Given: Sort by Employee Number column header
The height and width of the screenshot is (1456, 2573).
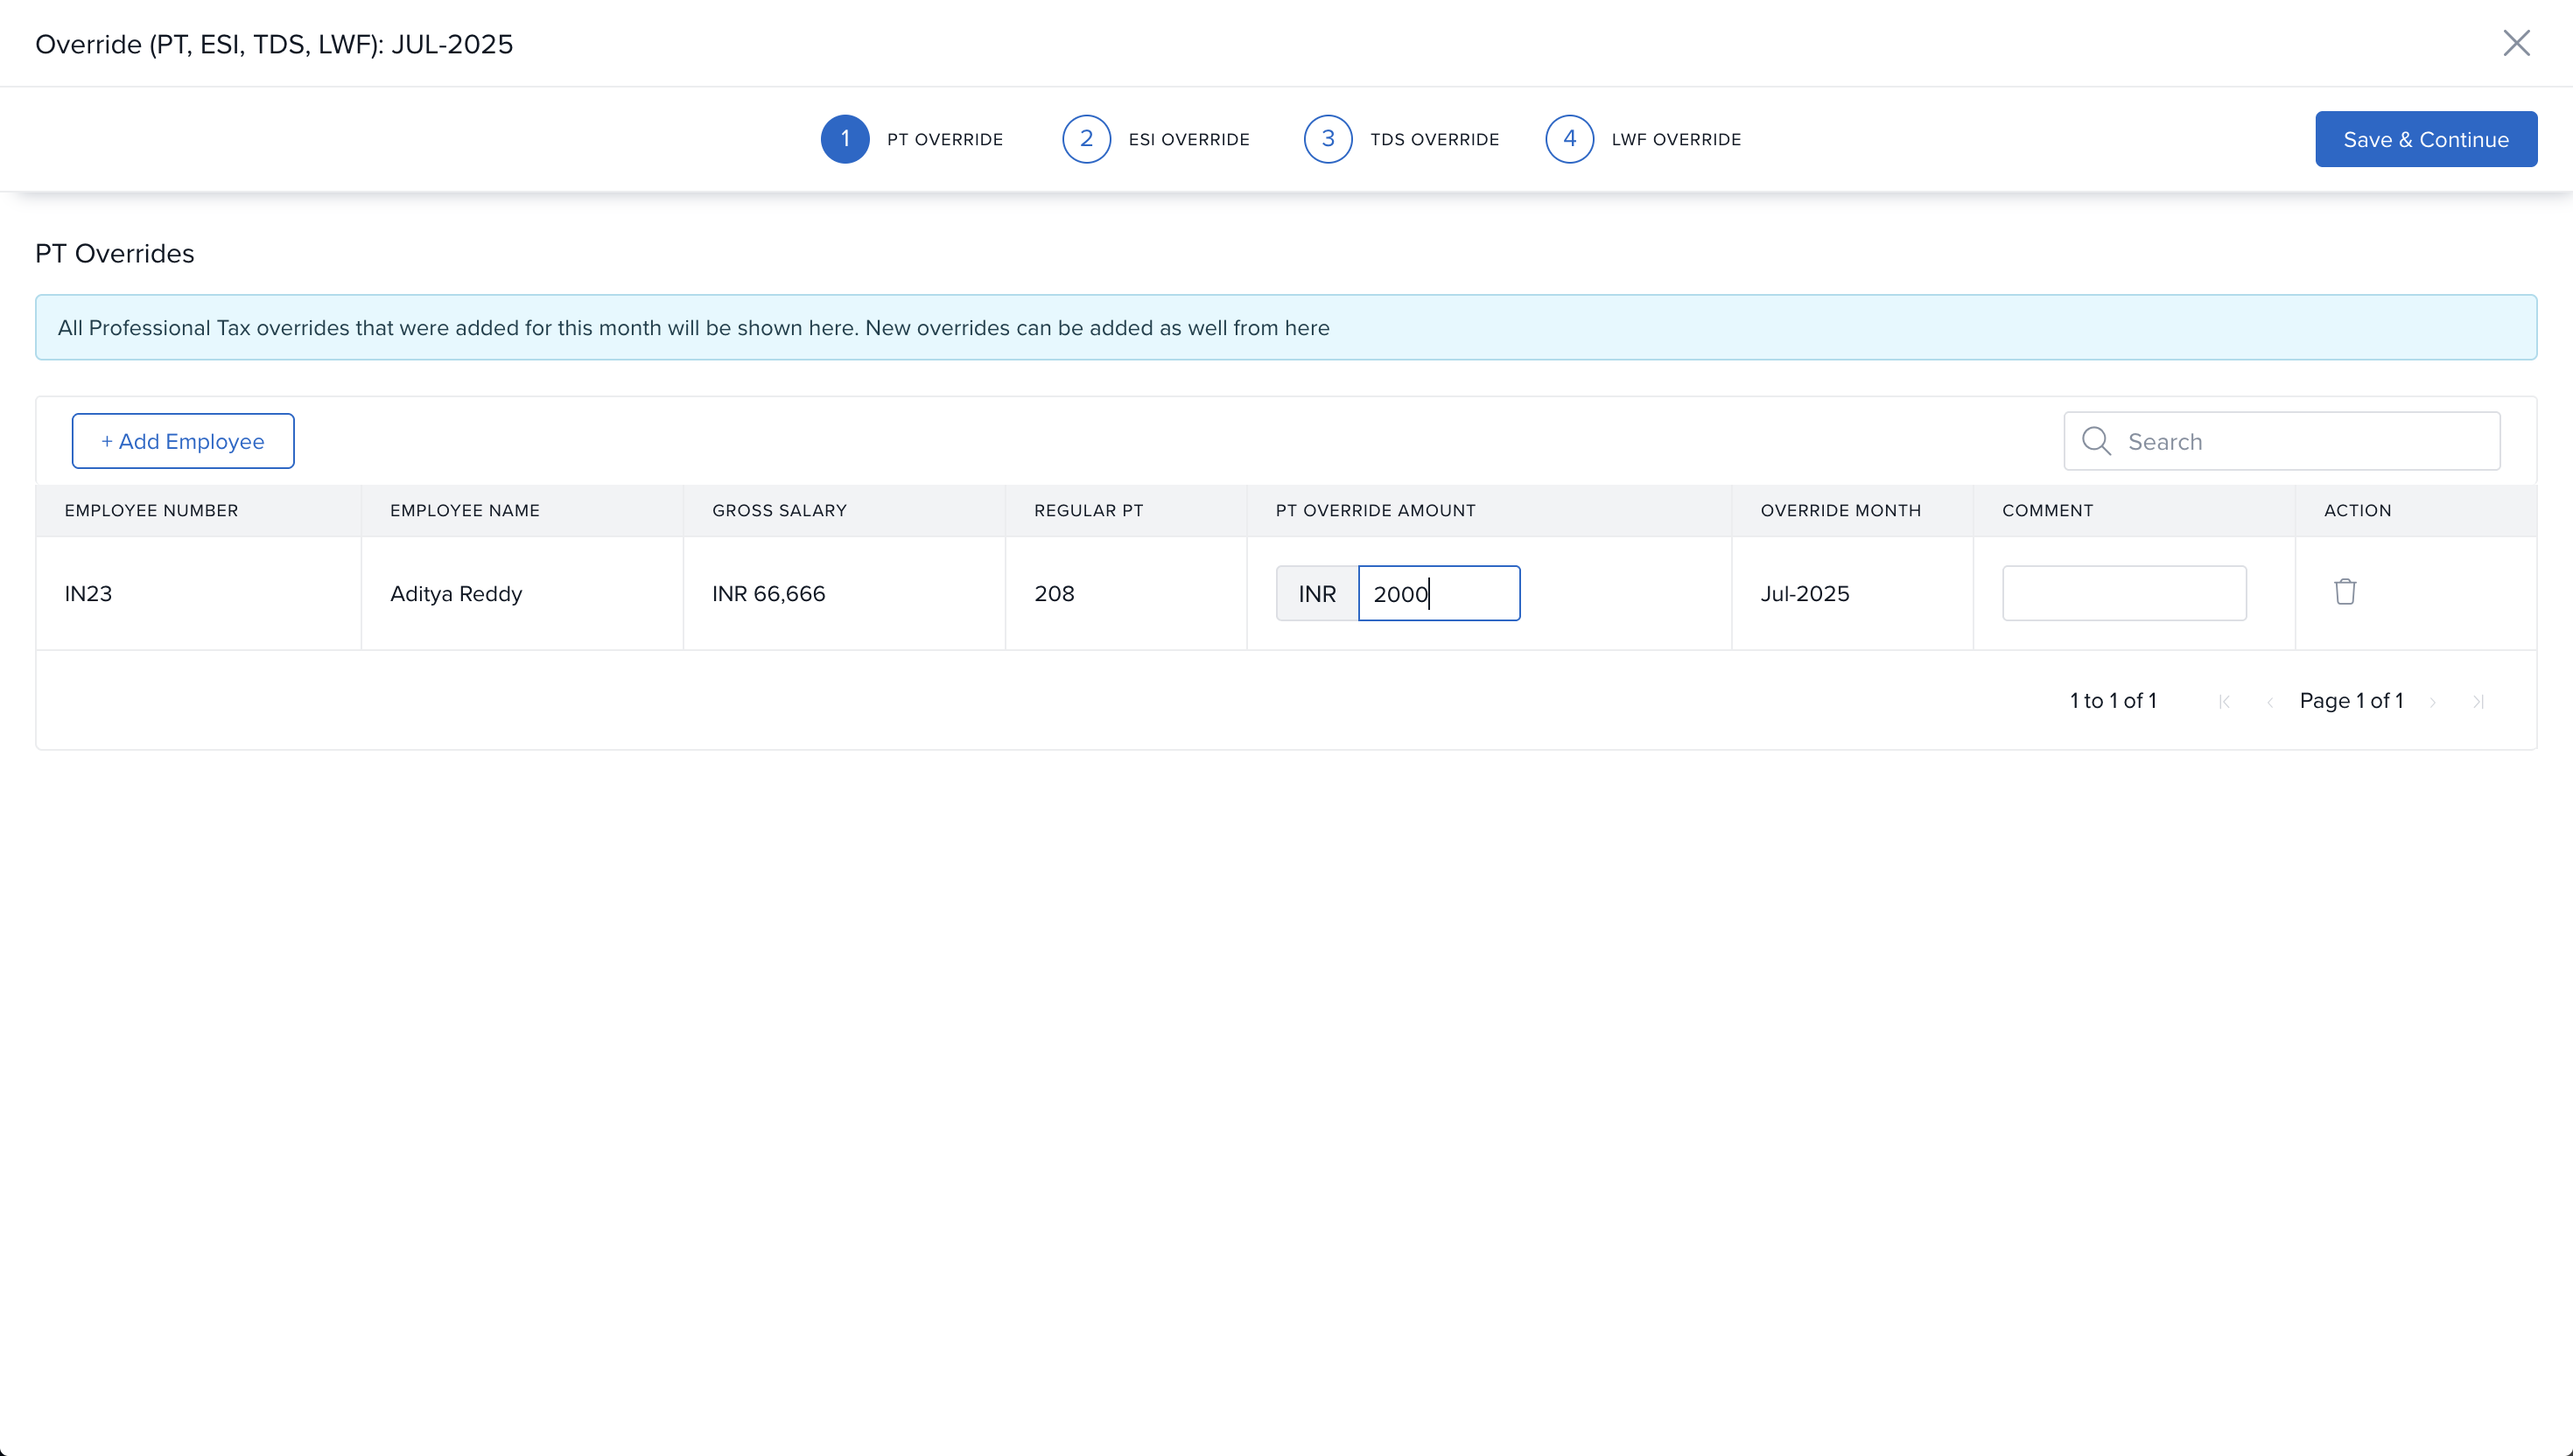Looking at the screenshot, I should click(151, 510).
